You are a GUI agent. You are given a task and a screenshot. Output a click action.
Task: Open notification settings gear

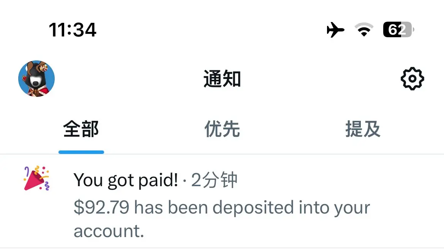click(x=412, y=79)
